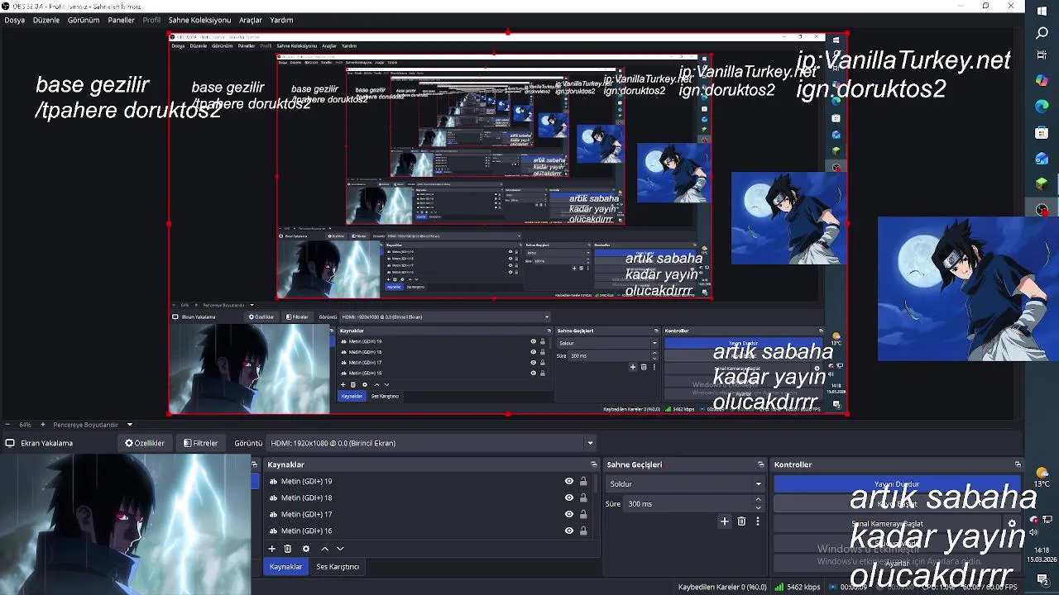This screenshot has width=1059, height=595.
Task: Click the Kaybedilen Kareler 0 (%0.0) status
Action: (x=722, y=587)
